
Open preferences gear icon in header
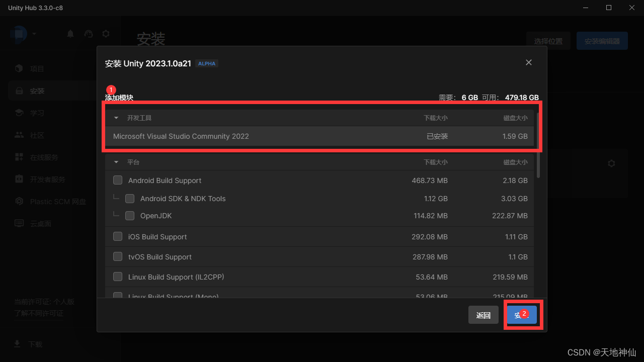click(106, 34)
